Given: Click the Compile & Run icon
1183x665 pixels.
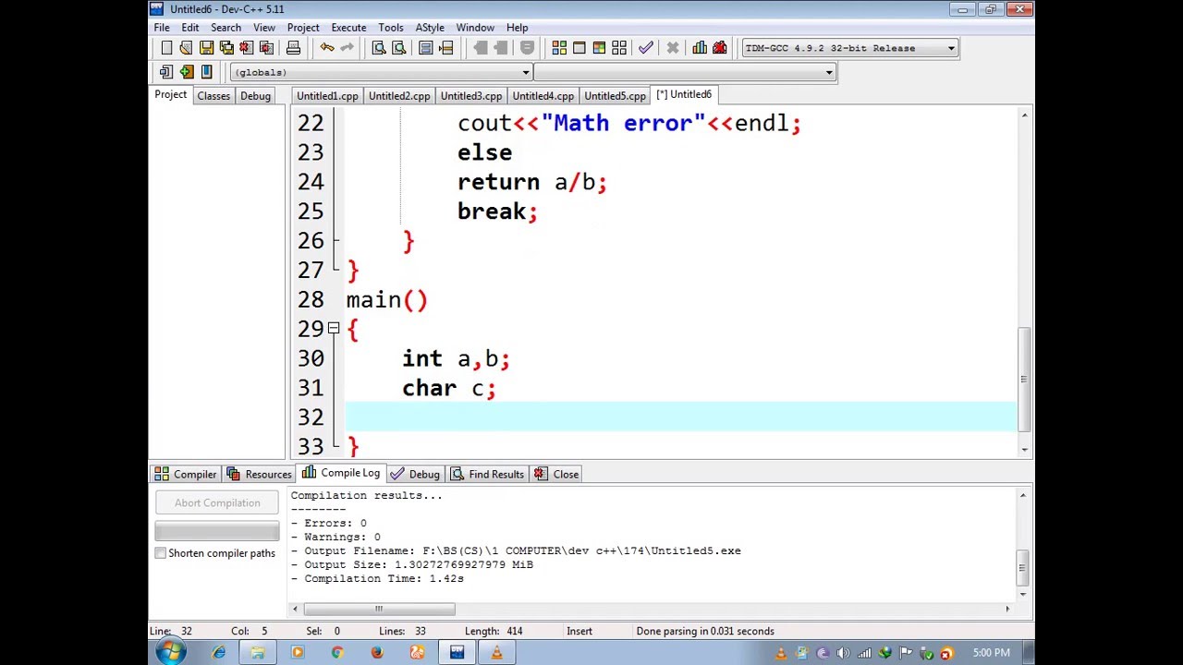Looking at the screenshot, I should tap(599, 48).
